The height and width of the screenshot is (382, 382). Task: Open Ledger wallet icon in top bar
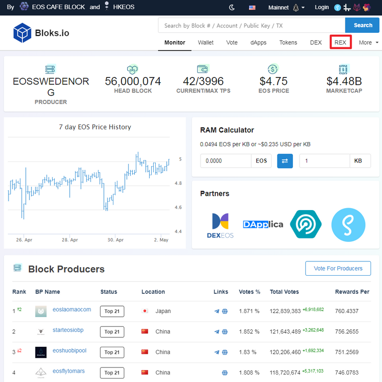click(x=347, y=7)
